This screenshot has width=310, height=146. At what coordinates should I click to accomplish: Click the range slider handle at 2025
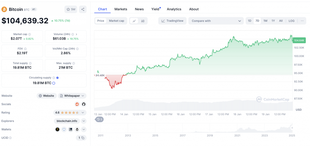click(x=292, y=128)
